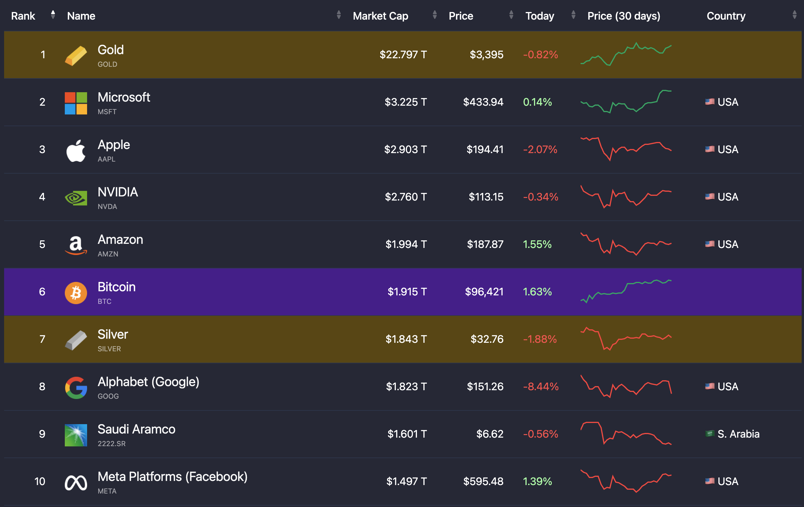Click the Rank column header
The height and width of the screenshot is (507, 804).
pos(23,16)
